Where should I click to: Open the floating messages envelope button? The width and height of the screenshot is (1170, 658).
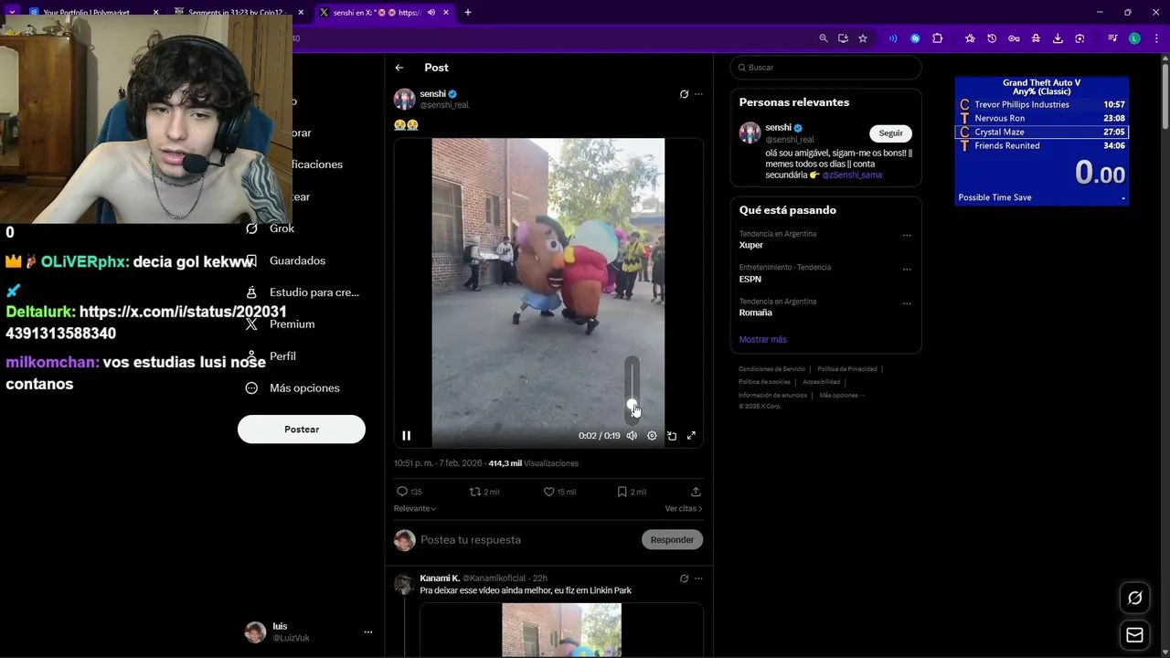1134,635
